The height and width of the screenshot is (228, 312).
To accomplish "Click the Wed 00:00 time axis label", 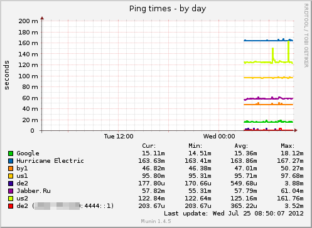I will 219,137.
